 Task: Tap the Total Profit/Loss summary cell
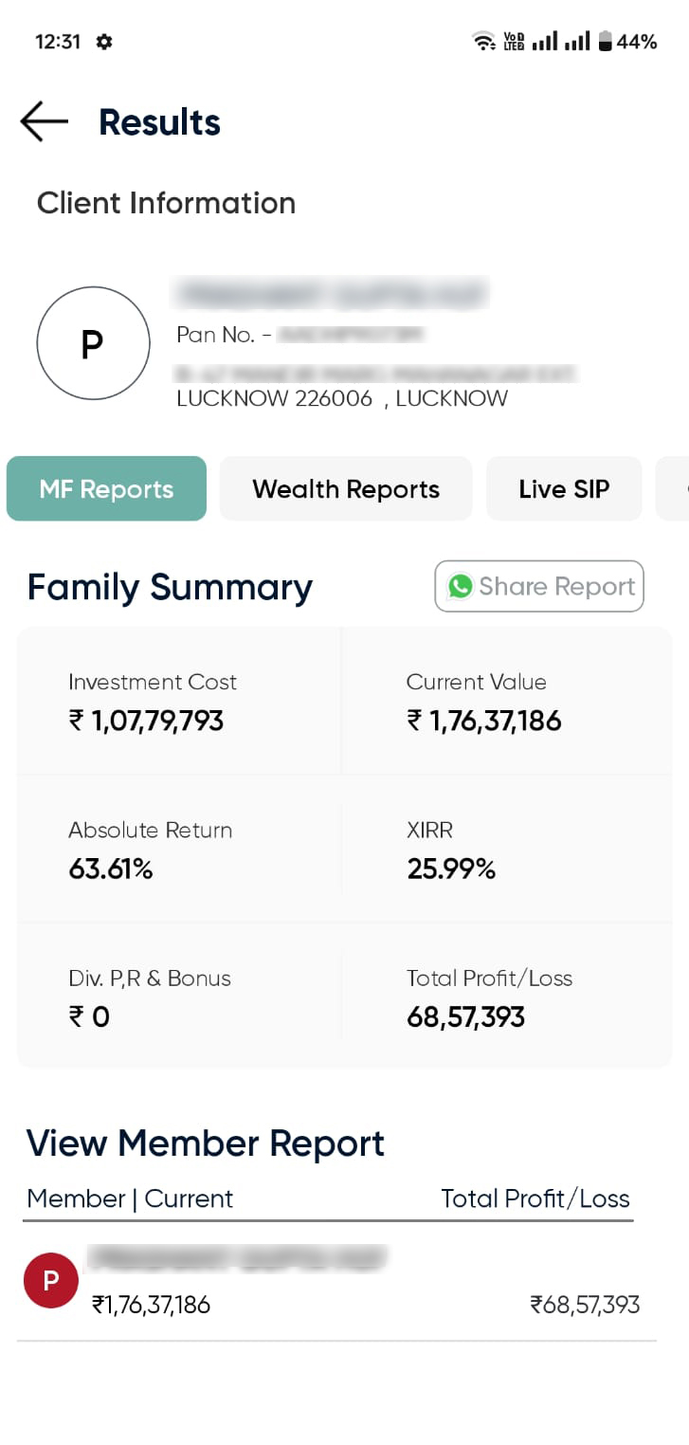click(506, 997)
